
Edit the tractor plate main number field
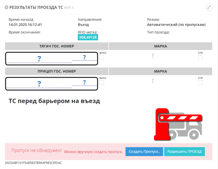pos(39,59)
